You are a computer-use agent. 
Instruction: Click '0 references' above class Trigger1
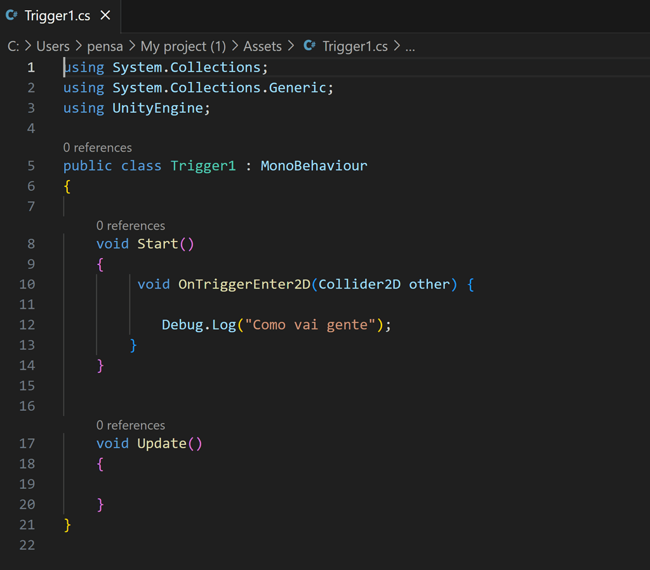(97, 147)
